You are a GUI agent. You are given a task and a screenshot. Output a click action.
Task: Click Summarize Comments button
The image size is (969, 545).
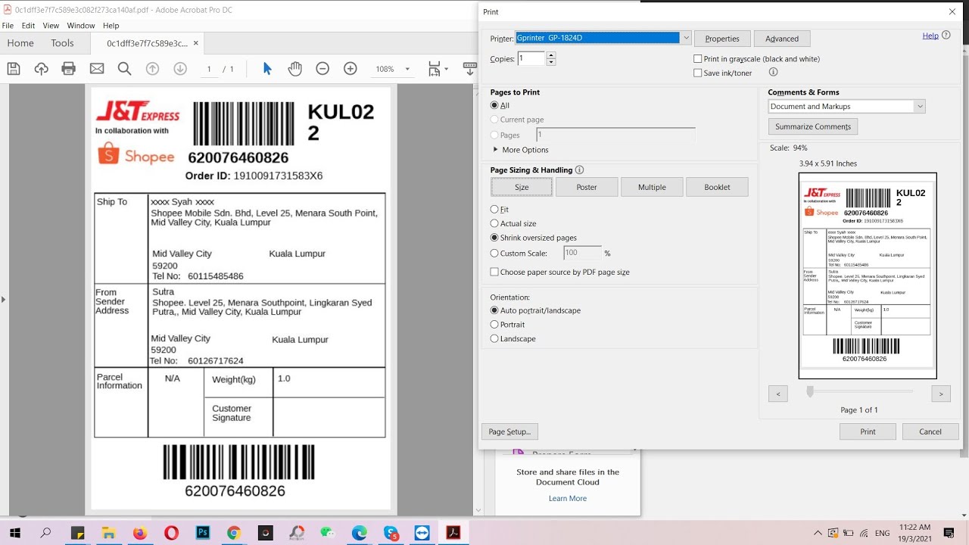[813, 126]
